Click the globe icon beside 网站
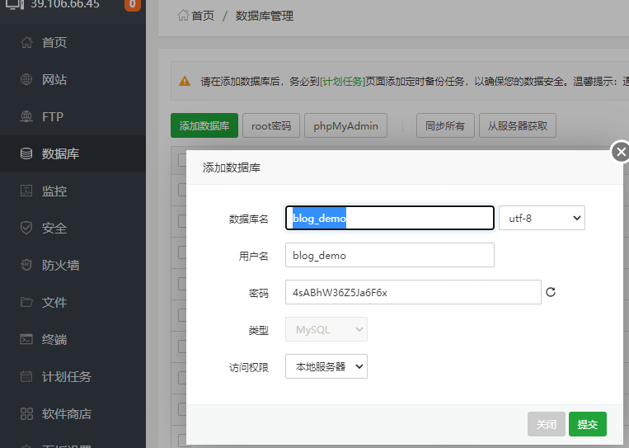 click(26, 79)
